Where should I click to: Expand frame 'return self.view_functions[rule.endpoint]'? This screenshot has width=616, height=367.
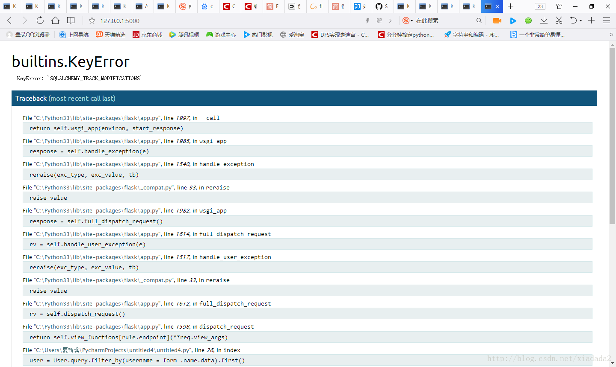[x=307, y=337]
